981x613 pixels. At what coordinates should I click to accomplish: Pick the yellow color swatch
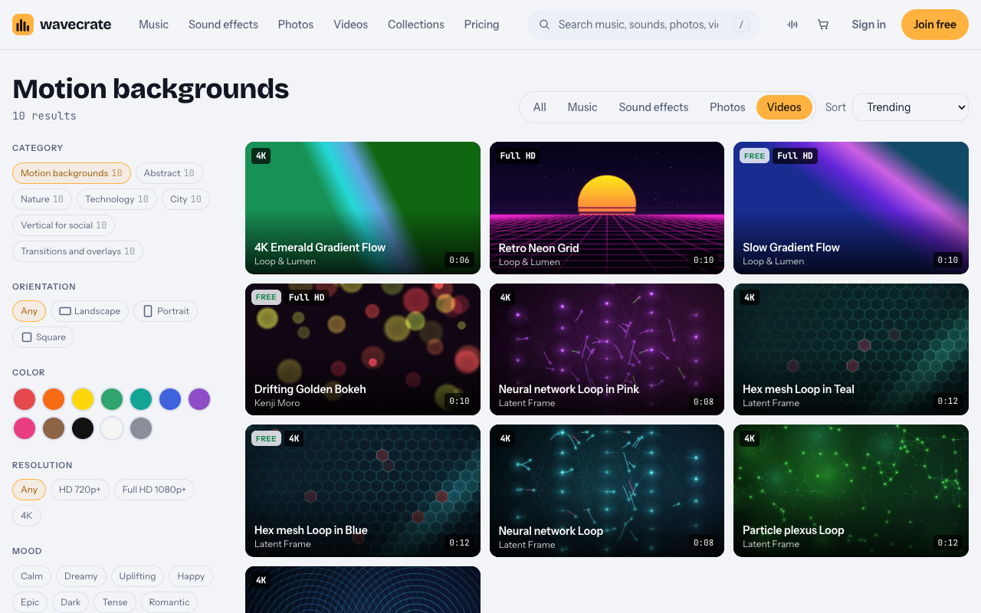click(83, 399)
